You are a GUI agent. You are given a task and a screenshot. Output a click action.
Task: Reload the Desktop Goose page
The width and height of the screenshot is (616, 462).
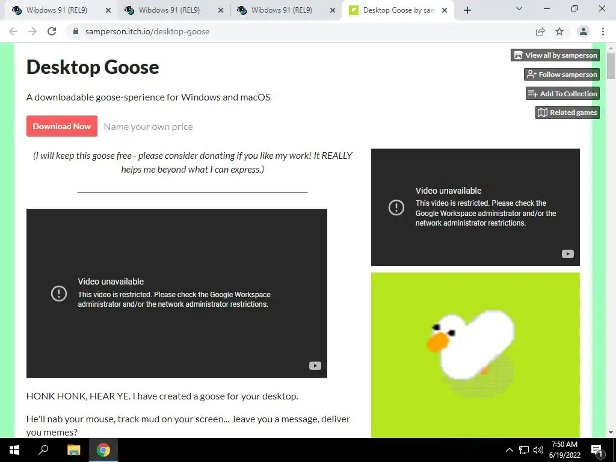(x=52, y=31)
